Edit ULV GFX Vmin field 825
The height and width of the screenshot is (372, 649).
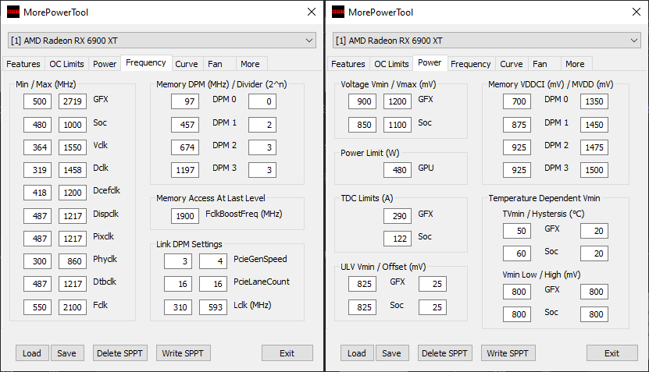(x=362, y=284)
